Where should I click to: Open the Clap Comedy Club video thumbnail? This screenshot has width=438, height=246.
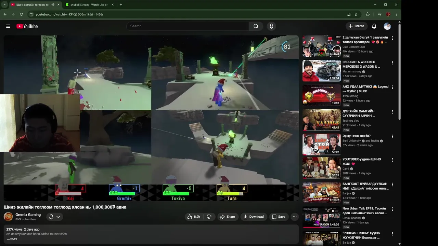click(322, 46)
